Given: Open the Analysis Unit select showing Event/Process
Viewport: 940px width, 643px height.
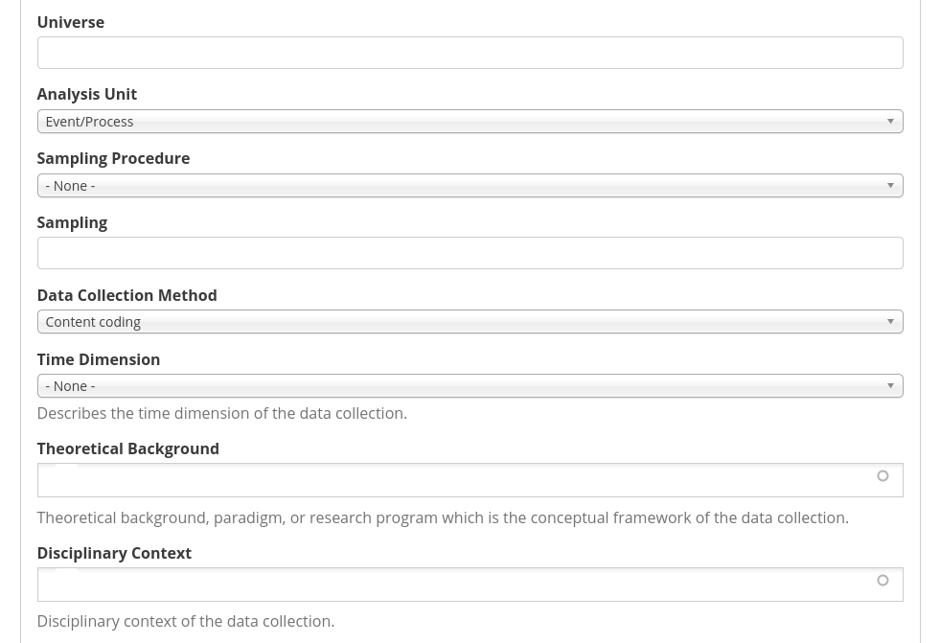Looking at the screenshot, I should pyautogui.click(x=470, y=122).
